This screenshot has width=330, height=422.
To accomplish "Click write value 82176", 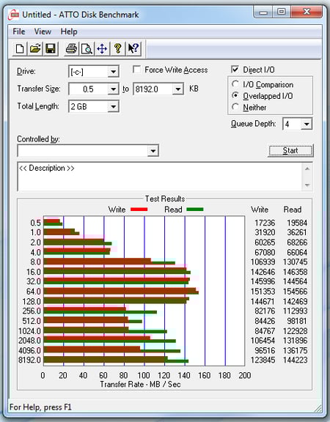I will tap(265, 311).
